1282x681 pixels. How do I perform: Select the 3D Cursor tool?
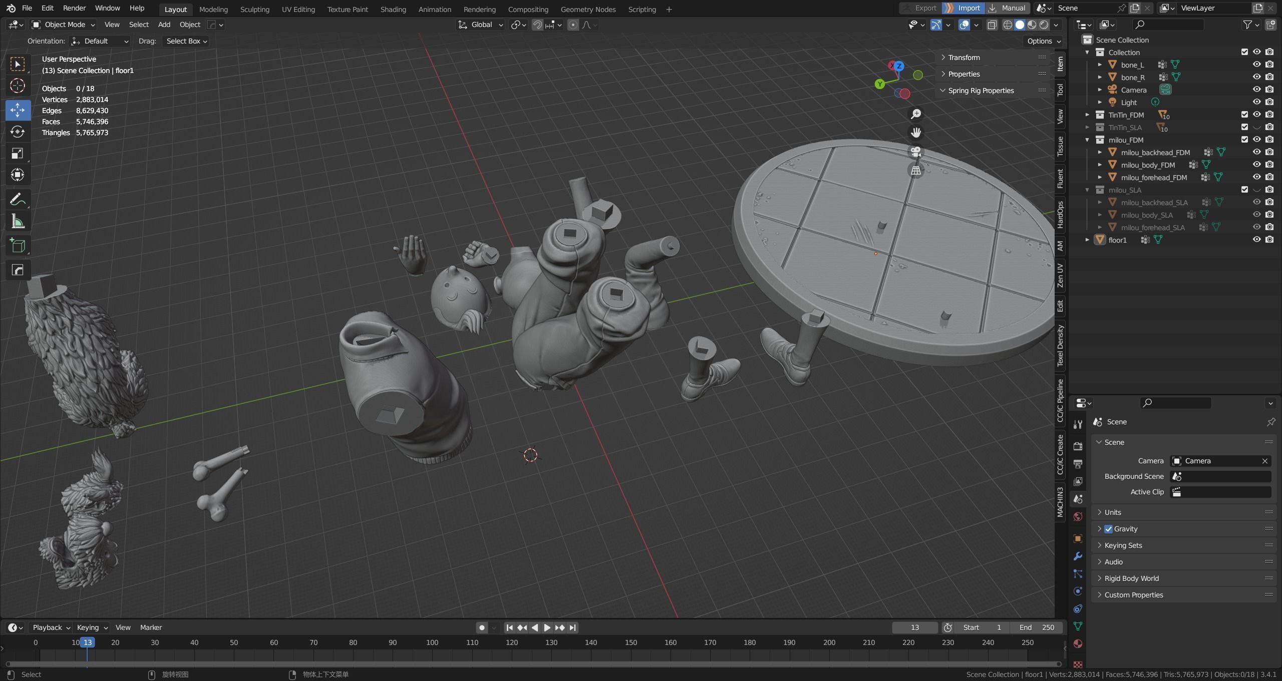(x=18, y=86)
